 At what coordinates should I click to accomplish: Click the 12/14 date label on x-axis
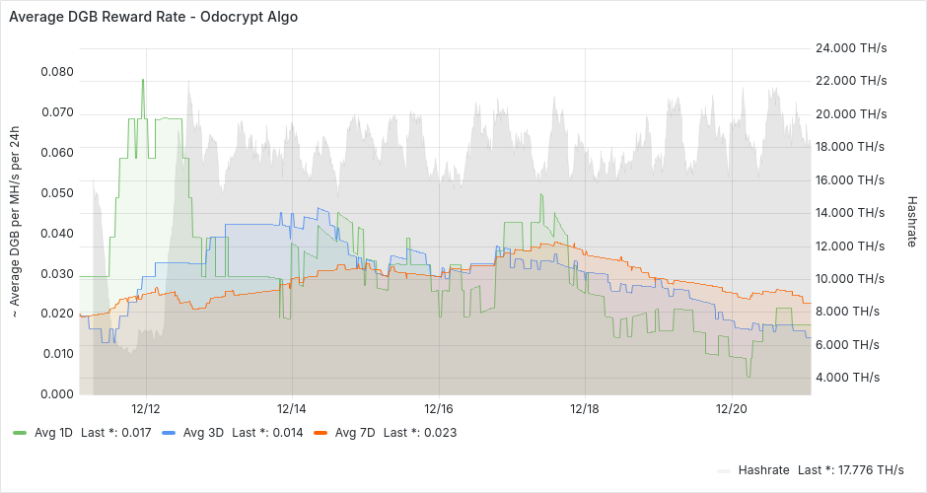point(292,407)
